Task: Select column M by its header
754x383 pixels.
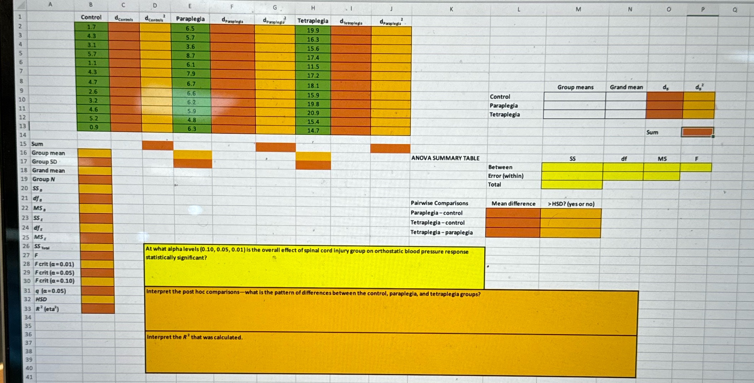Action: pyautogui.click(x=578, y=10)
